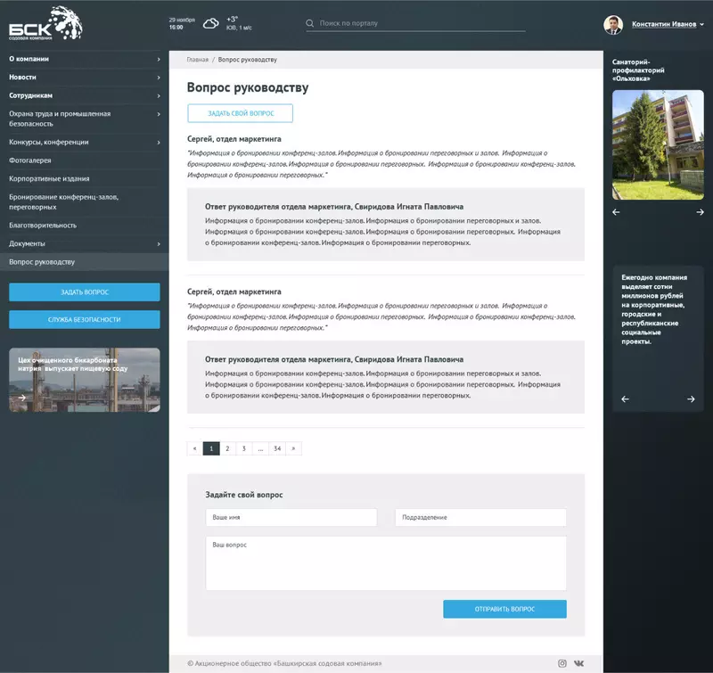713x673 pixels.
Task: Open VK via the footer icon
Action: 581,663
